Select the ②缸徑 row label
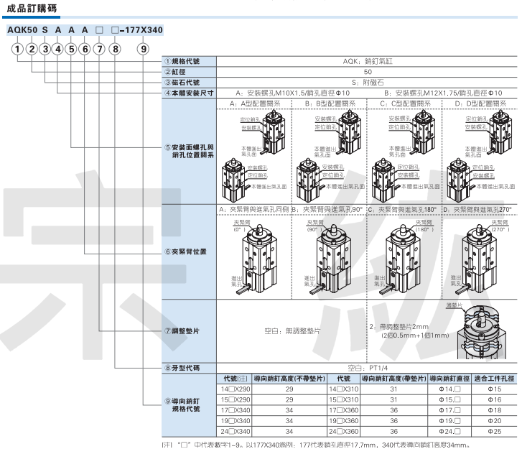The image size is (522, 449). click(175, 72)
